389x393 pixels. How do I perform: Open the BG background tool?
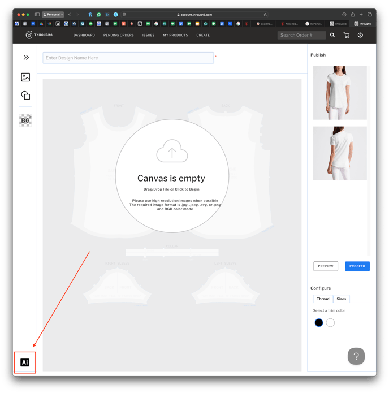point(25,120)
